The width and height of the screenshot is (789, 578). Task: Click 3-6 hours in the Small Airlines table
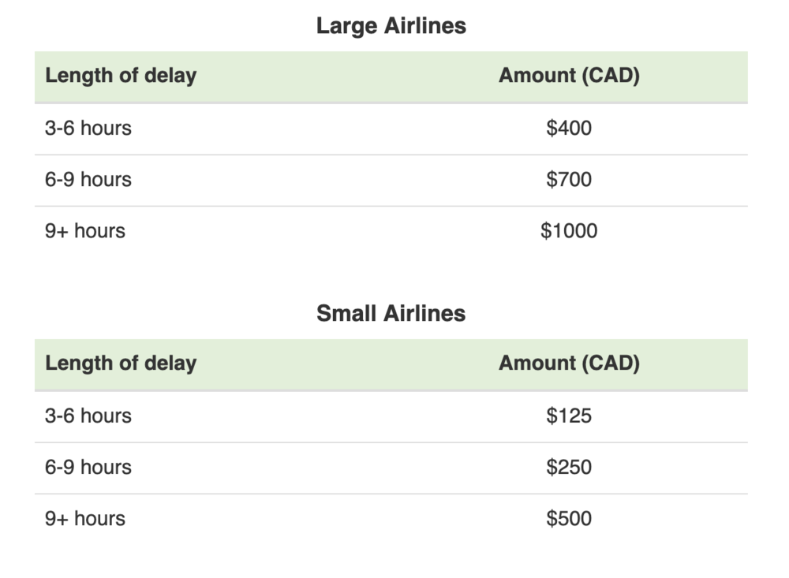point(88,416)
